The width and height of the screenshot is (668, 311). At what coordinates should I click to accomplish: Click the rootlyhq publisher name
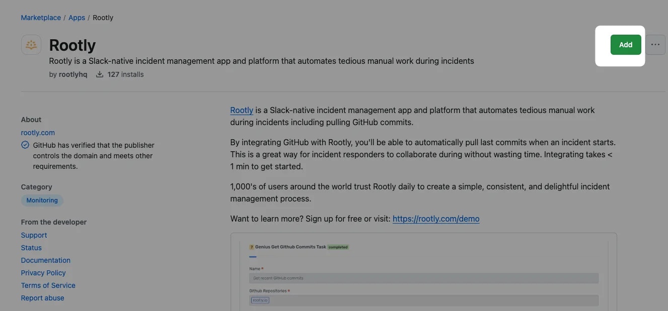coord(73,74)
